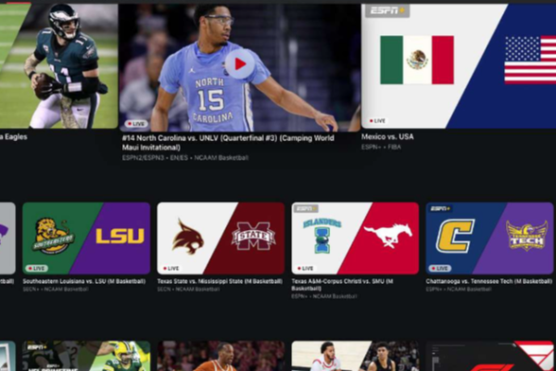This screenshot has height=371, width=556.
Task: Click the Mexico flag image
Action: tap(417, 60)
